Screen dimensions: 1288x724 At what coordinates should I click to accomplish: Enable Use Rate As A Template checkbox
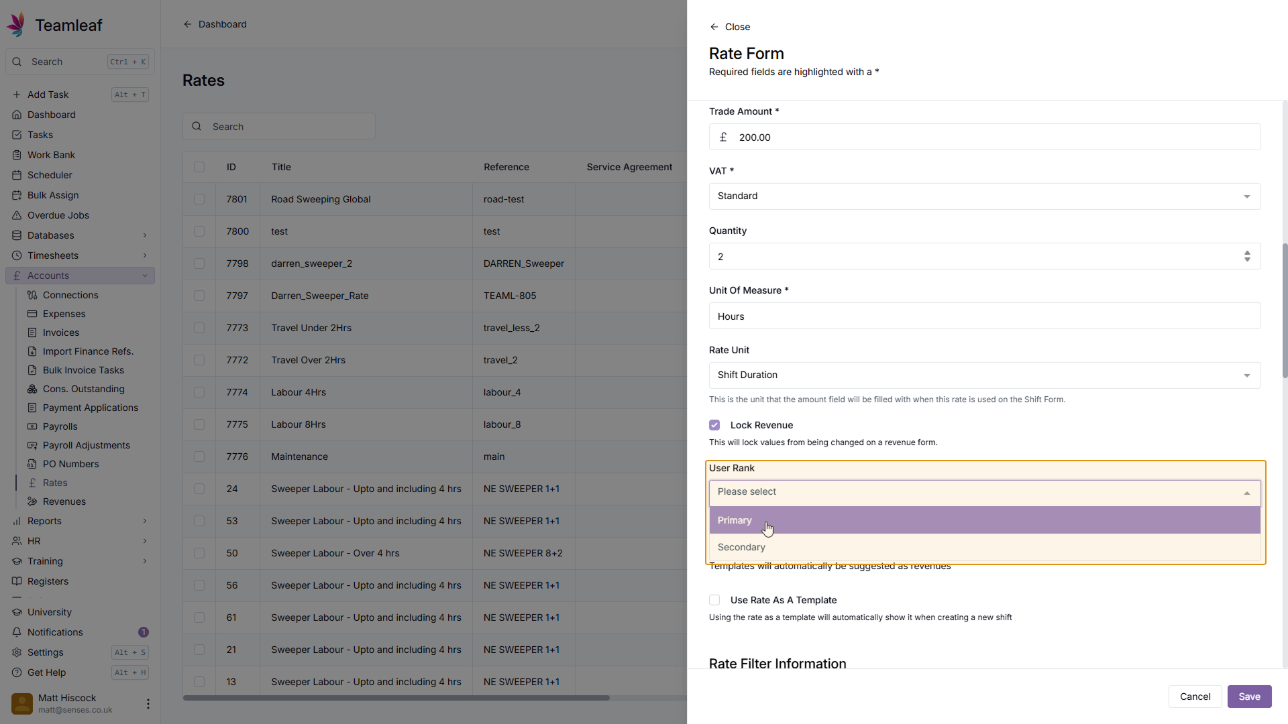[x=714, y=600]
